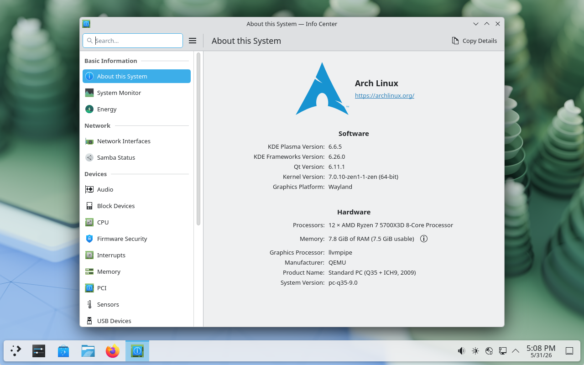Open the KDE application launcher

(16, 351)
